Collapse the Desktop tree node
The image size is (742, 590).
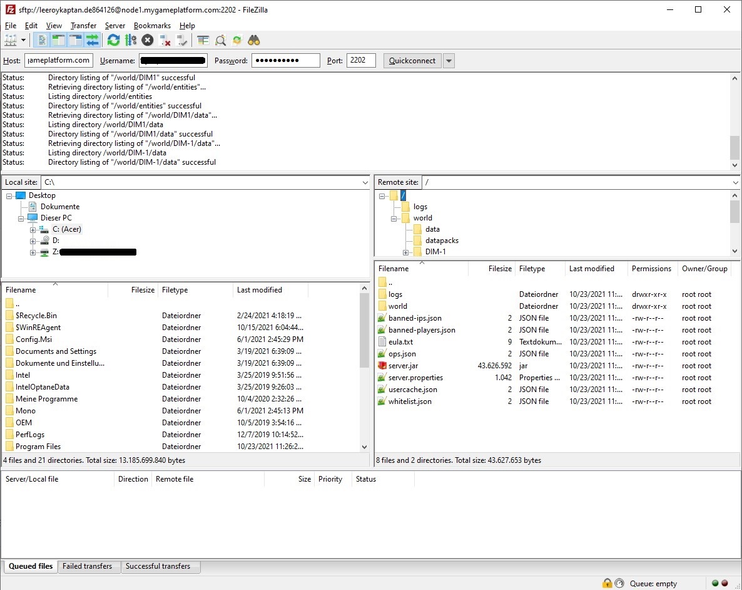pyautogui.click(x=9, y=195)
